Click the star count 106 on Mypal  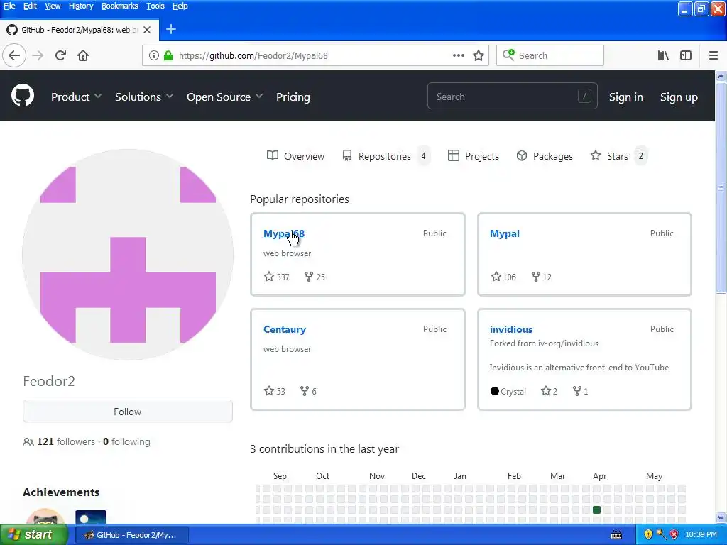point(503,277)
